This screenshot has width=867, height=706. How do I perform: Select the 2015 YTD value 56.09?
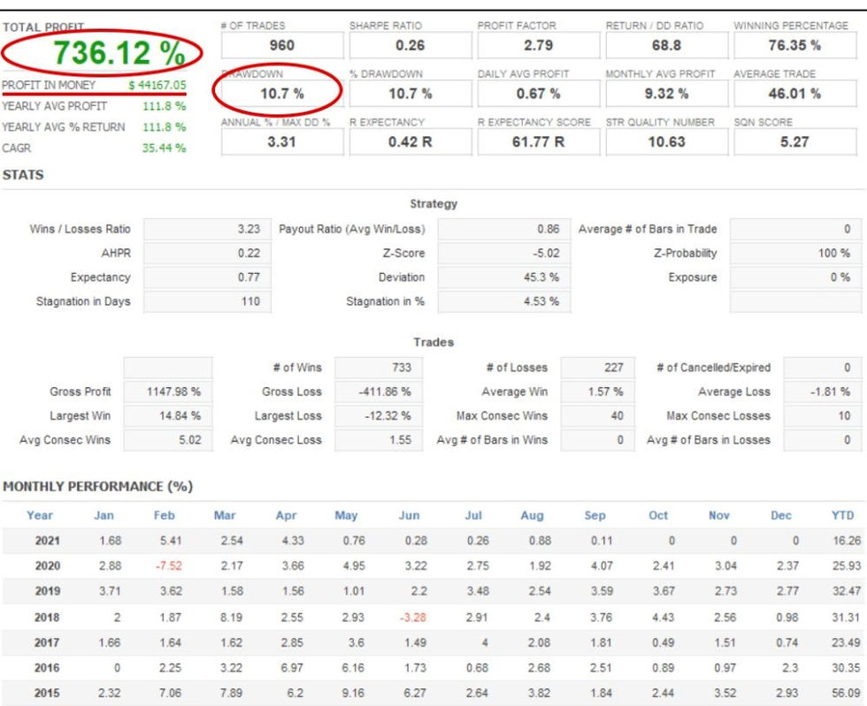pos(847,693)
